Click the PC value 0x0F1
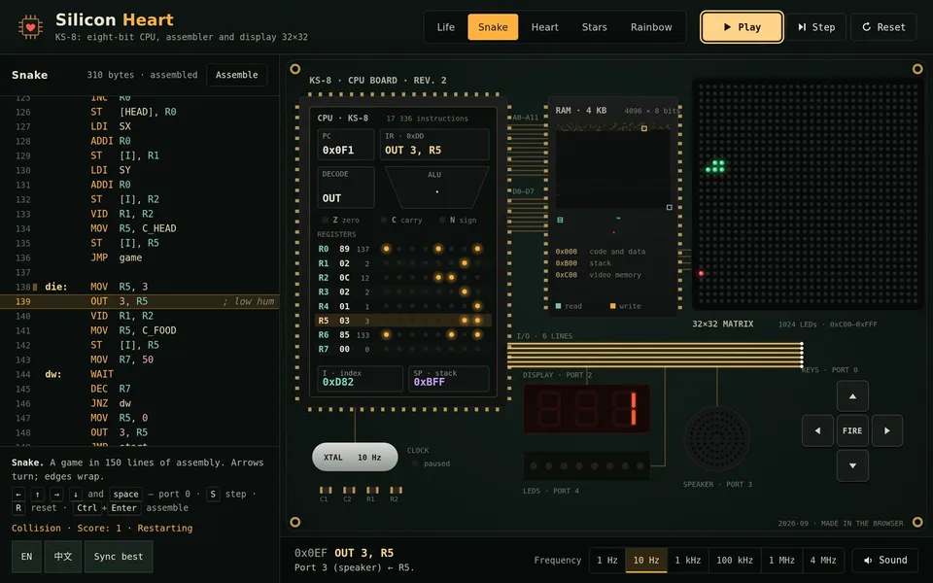 [x=338, y=151]
